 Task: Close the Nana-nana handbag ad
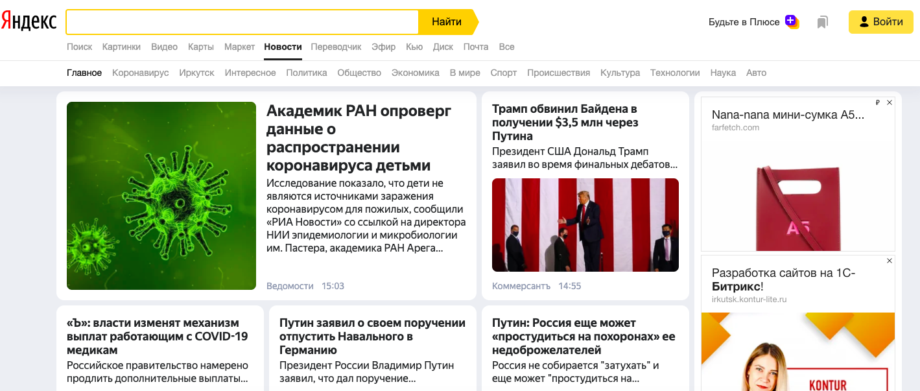point(890,102)
